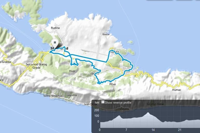Click the 200 elevation axis label
Image resolution: width=200 pixels, height=133 pixels.
96,110
